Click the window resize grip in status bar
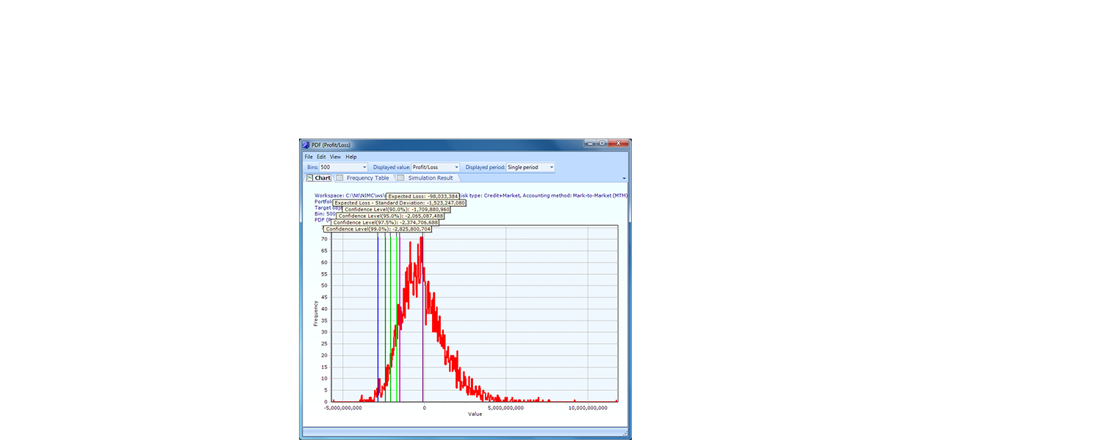 pos(626,434)
